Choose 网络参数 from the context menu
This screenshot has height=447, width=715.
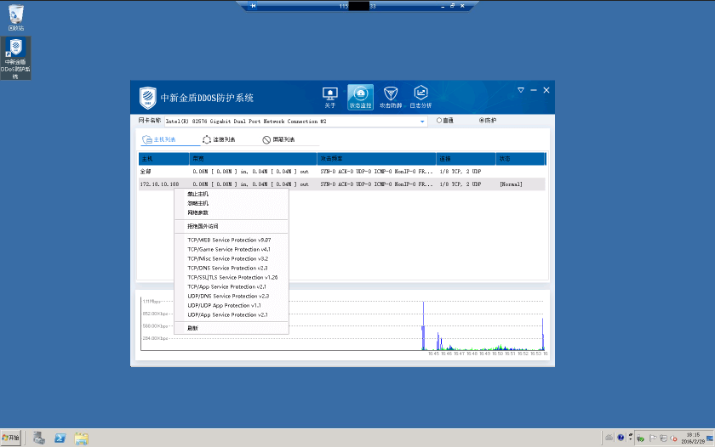coord(232,212)
